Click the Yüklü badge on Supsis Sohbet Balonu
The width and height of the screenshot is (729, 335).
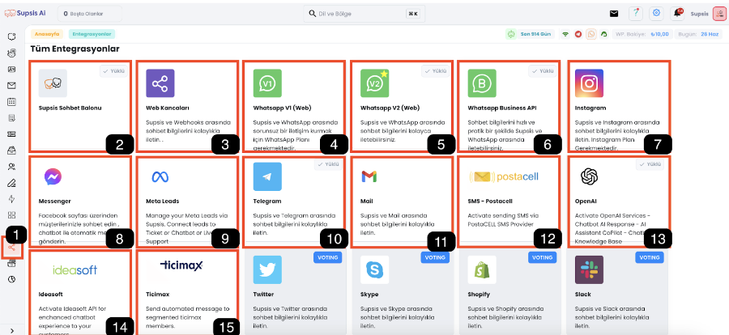pos(113,71)
